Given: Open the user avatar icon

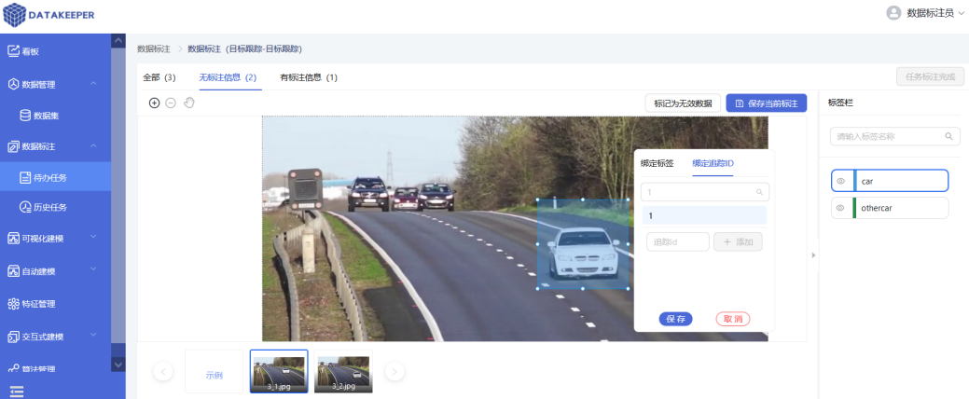Looking at the screenshot, I should [893, 13].
